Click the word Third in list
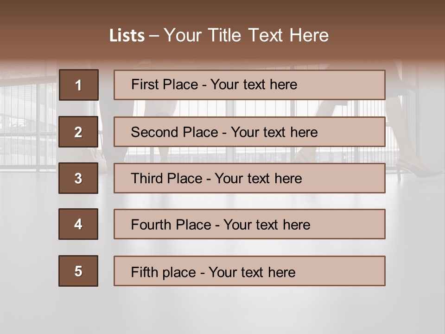 [x=146, y=178]
